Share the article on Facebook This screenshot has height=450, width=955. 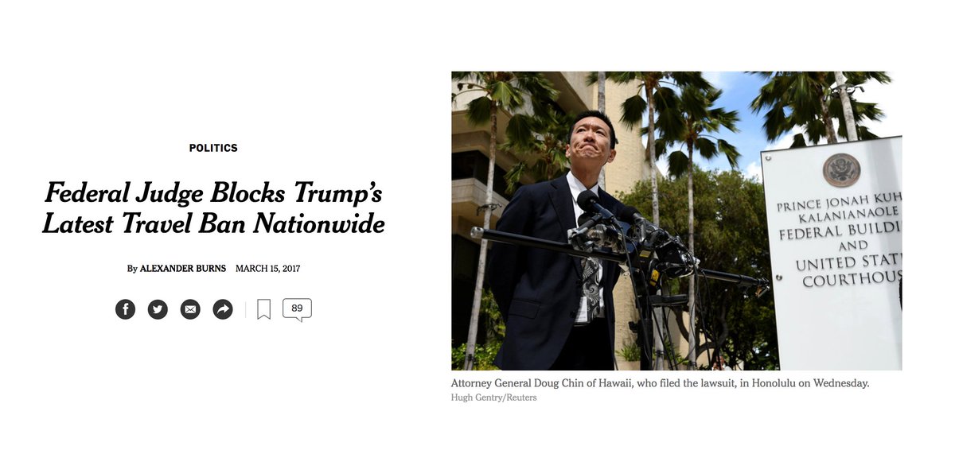coord(125,309)
